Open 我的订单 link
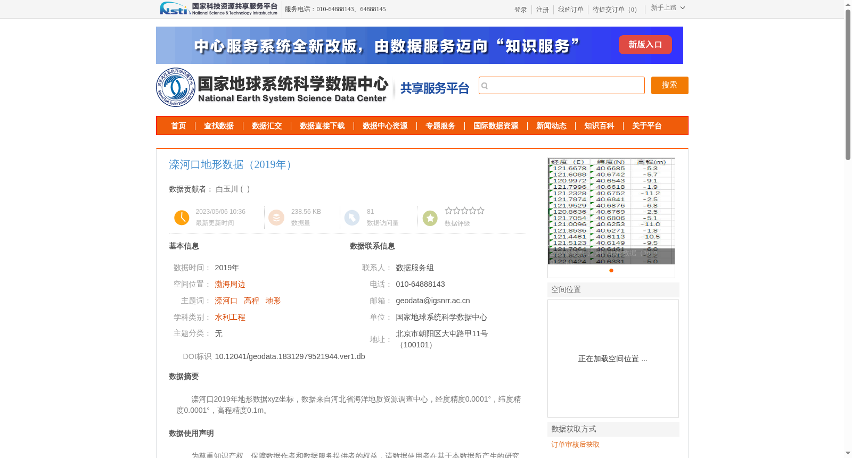 (x=570, y=10)
